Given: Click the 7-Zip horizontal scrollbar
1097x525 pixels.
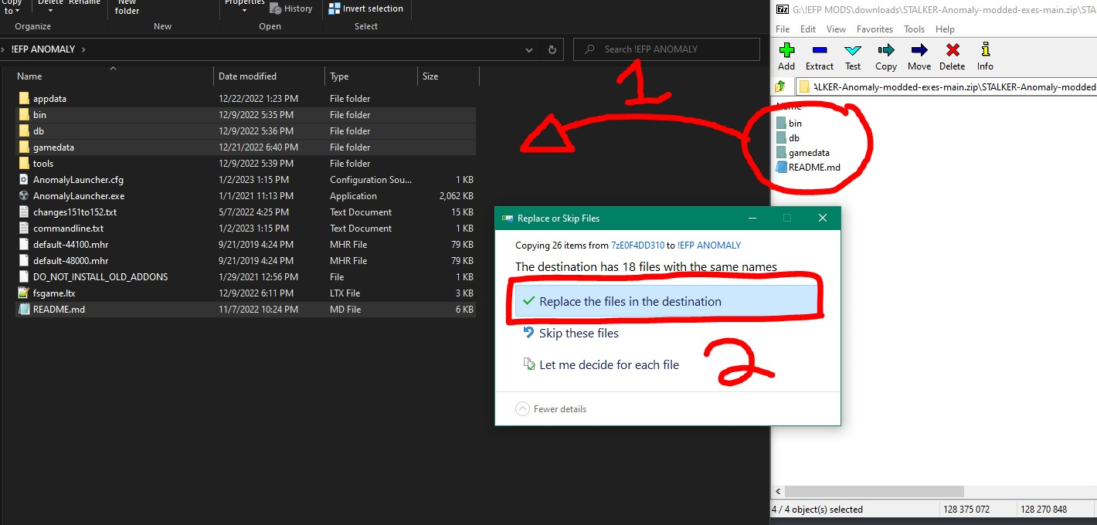Looking at the screenshot, I should coord(873,492).
